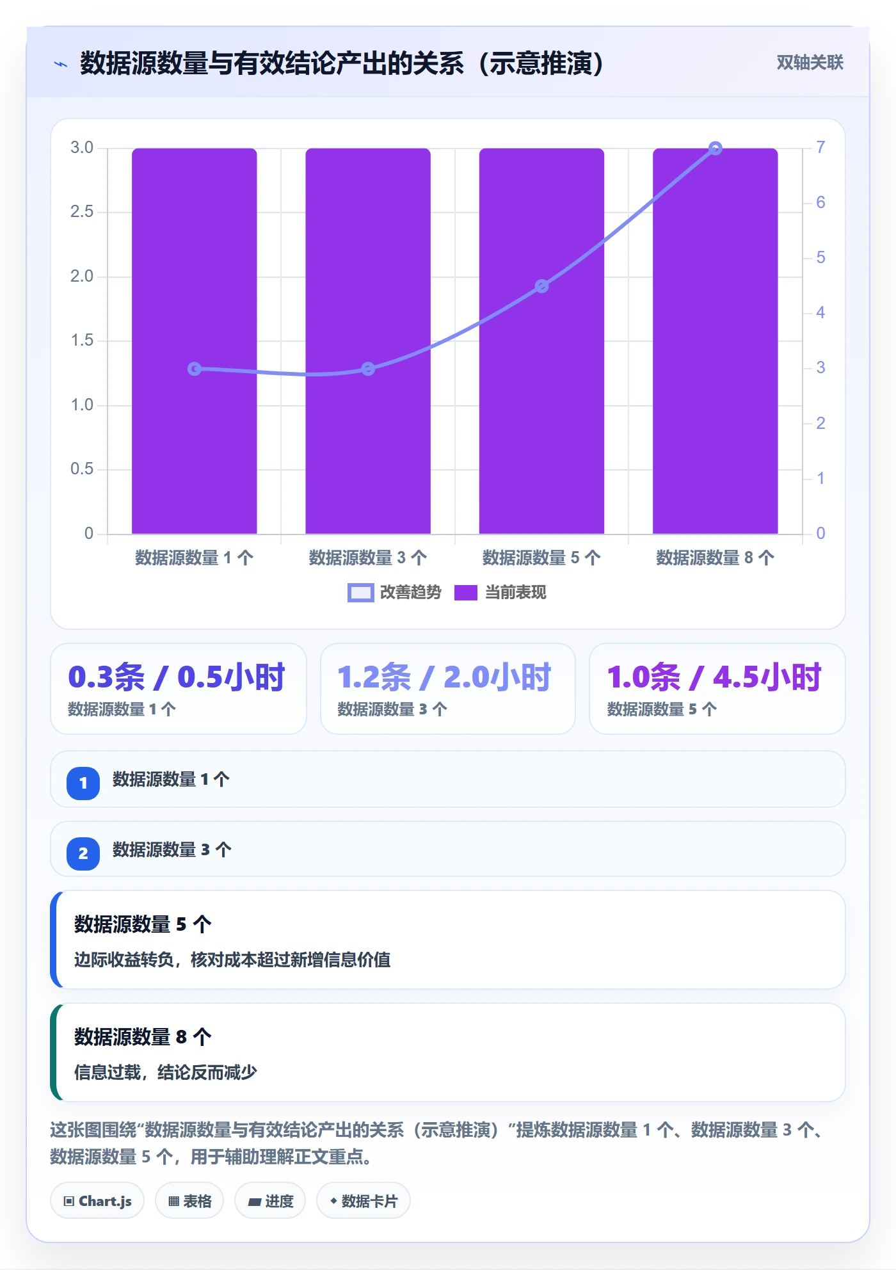Click the card heading 数据源数量 5 个
Viewport: 896px width, 1270px height.
(143, 924)
